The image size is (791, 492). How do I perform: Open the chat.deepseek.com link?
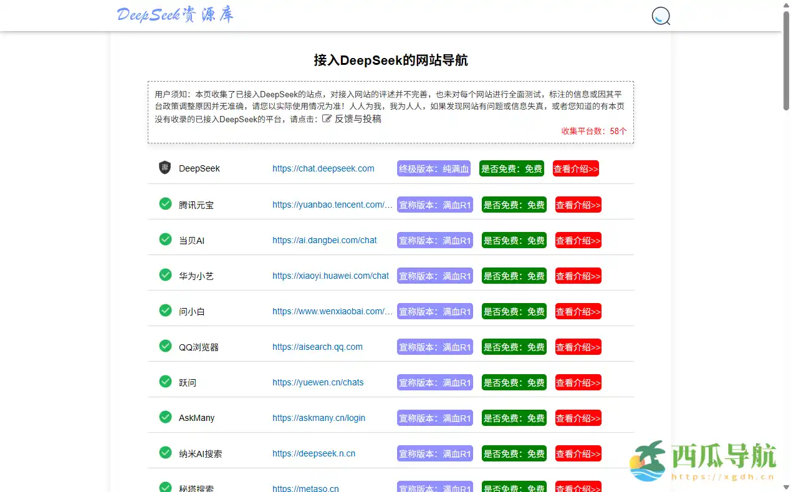coord(323,168)
